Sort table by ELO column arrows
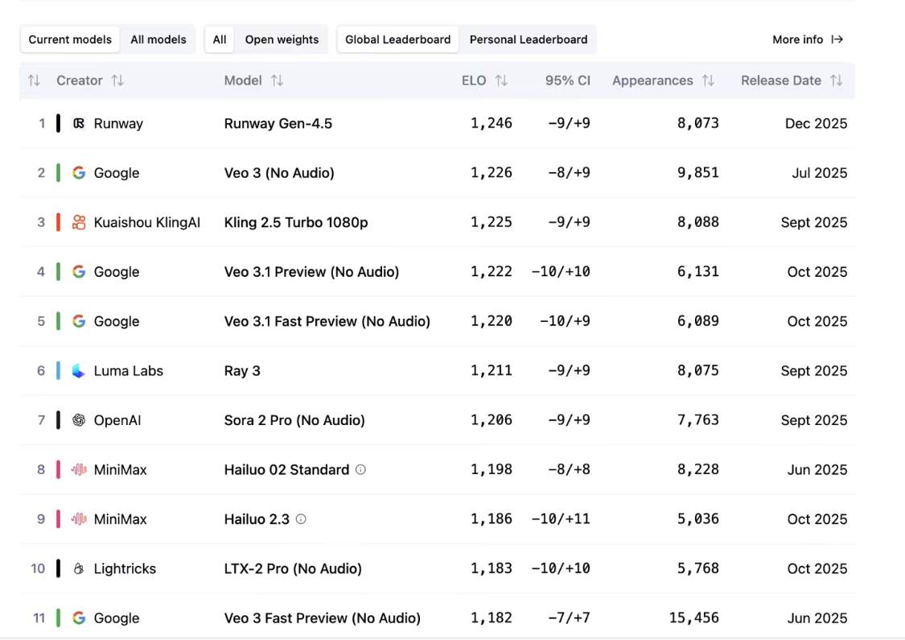 click(501, 81)
